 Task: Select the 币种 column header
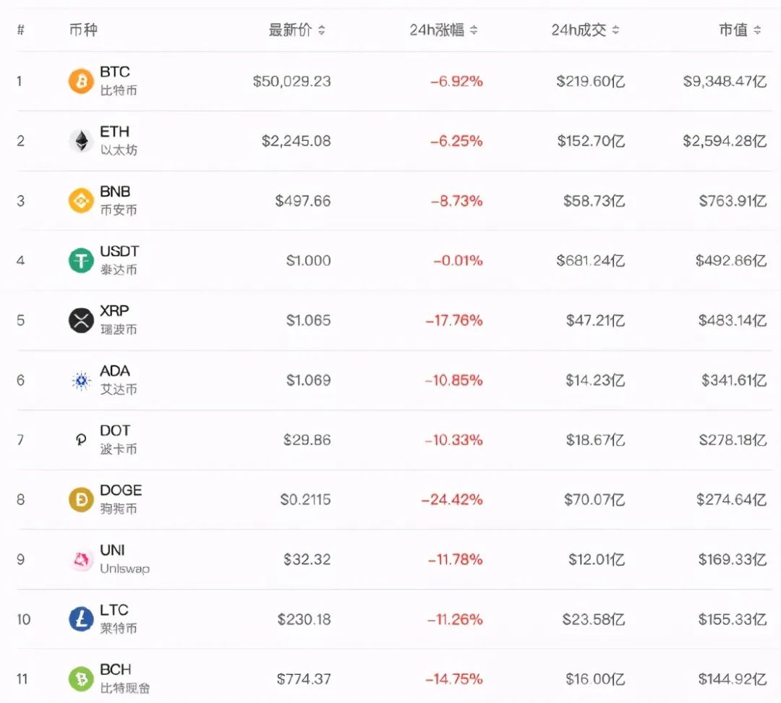[85, 30]
